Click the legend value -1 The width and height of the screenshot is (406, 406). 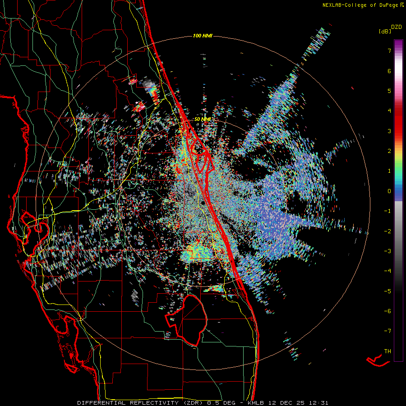(388, 211)
